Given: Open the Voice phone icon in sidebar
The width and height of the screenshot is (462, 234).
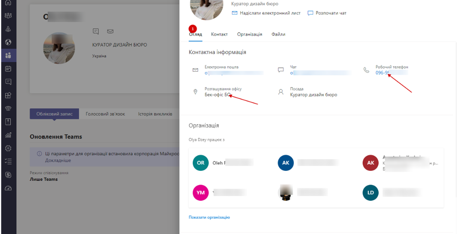Looking at the screenshot, I should (8, 108).
